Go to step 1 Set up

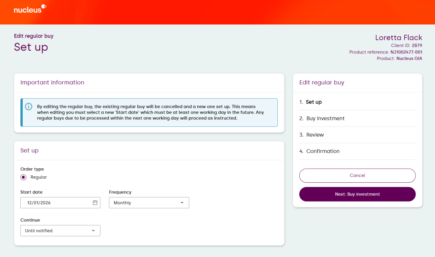tap(313, 102)
